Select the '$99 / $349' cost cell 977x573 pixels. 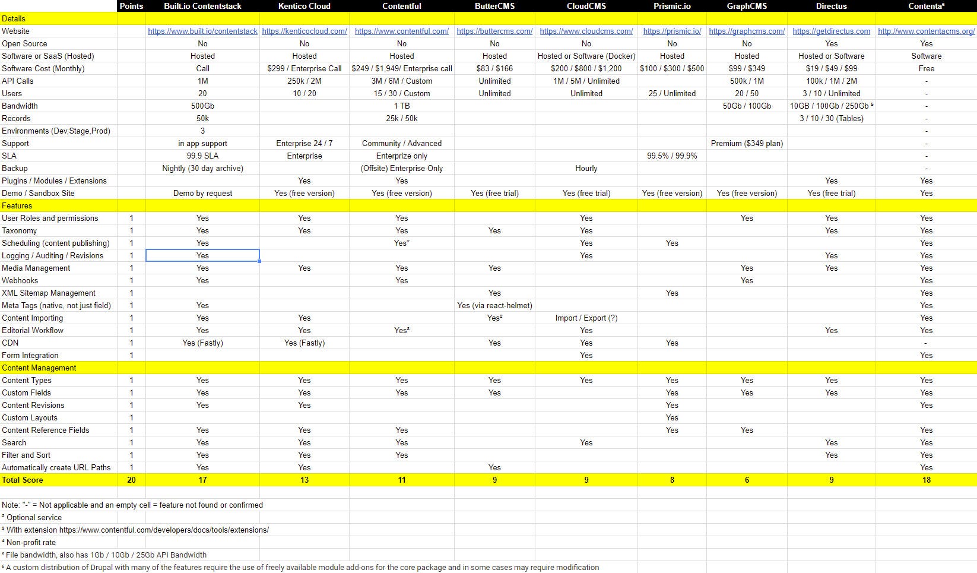pyautogui.click(x=747, y=68)
